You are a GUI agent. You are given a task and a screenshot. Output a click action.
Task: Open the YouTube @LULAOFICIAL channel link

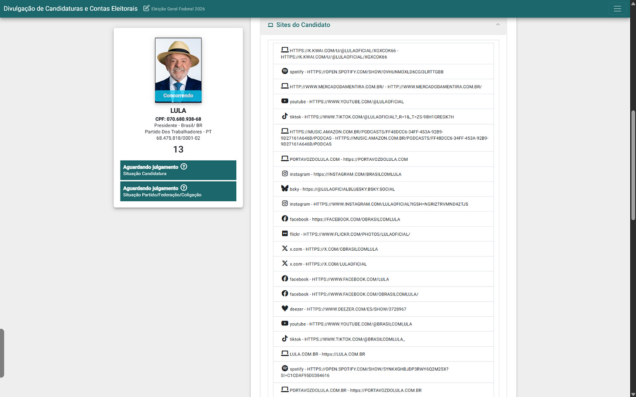click(x=356, y=102)
